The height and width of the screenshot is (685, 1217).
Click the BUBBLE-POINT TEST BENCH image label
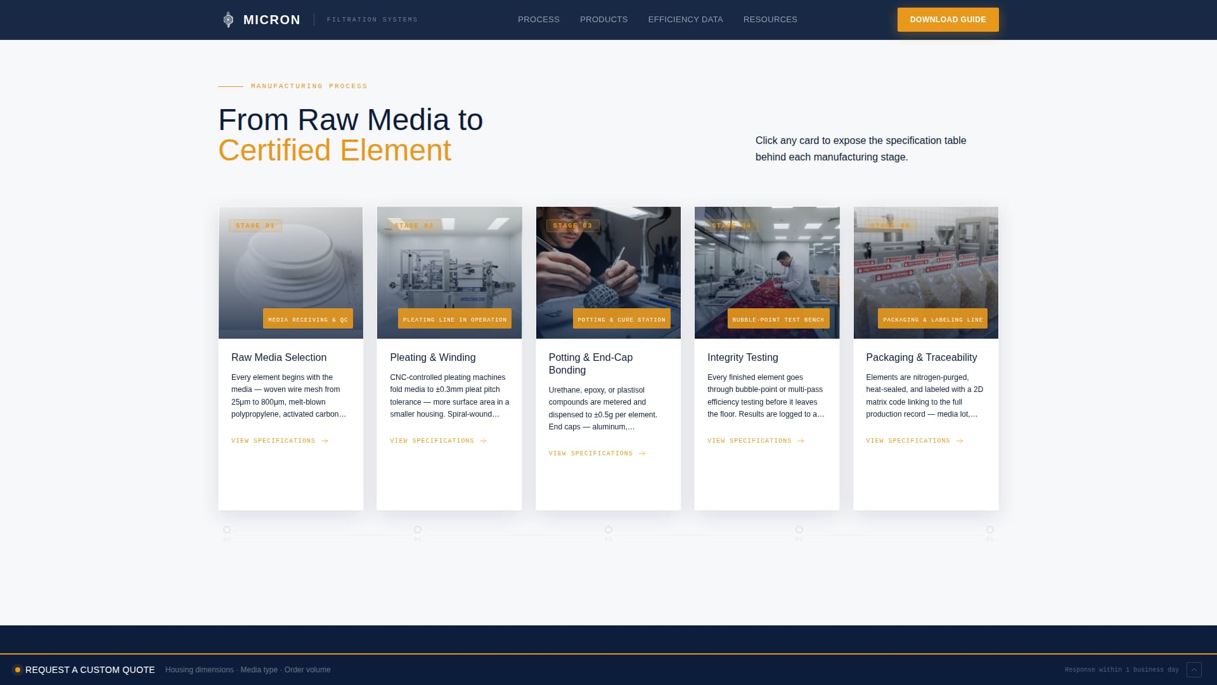(778, 319)
